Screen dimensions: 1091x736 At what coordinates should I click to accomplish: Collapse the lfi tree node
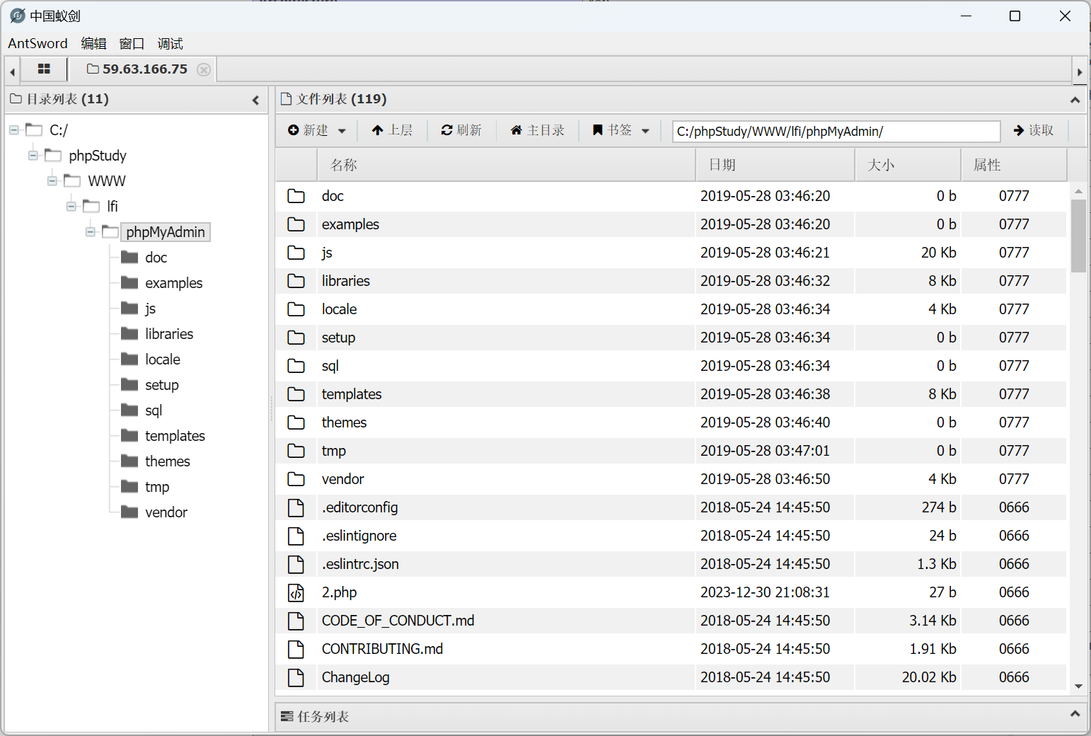(71, 207)
